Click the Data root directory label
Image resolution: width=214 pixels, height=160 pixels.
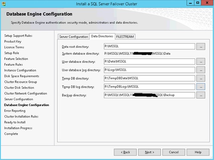[75, 47]
